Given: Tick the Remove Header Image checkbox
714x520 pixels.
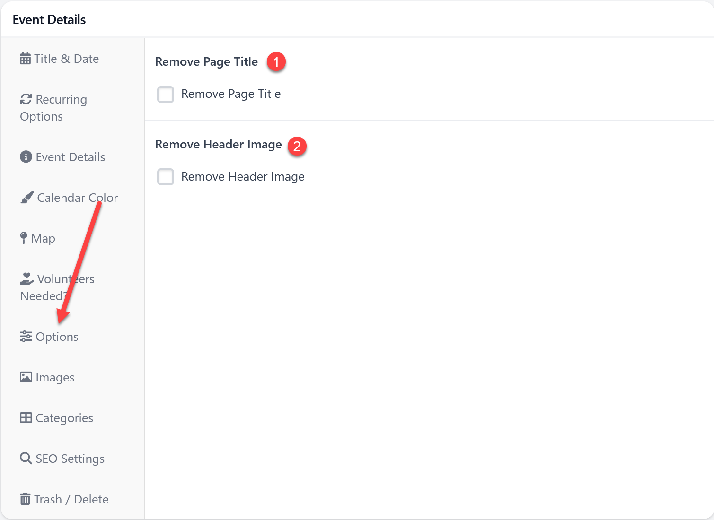Looking at the screenshot, I should (x=166, y=177).
